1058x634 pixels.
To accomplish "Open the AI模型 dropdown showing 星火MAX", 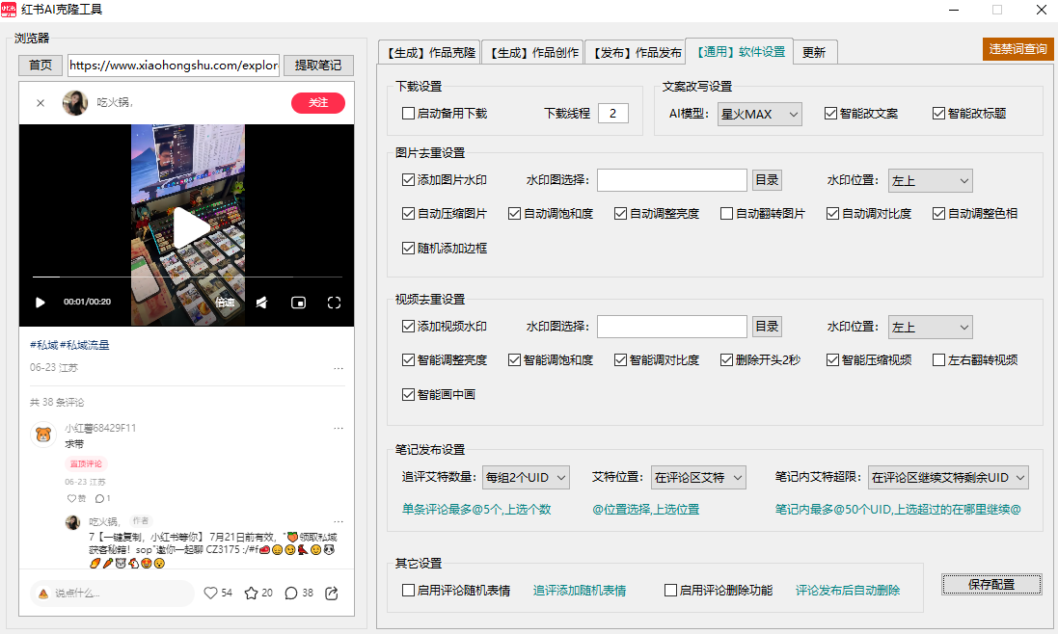I will click(759, 114).
